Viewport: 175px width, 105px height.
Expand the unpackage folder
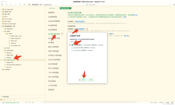click(3, 50)
